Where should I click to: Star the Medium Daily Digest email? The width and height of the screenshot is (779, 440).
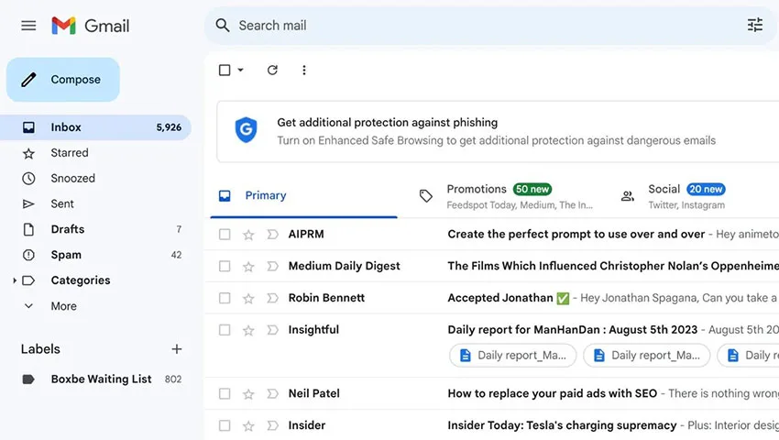pyautogui.click(x=248, y=267)
